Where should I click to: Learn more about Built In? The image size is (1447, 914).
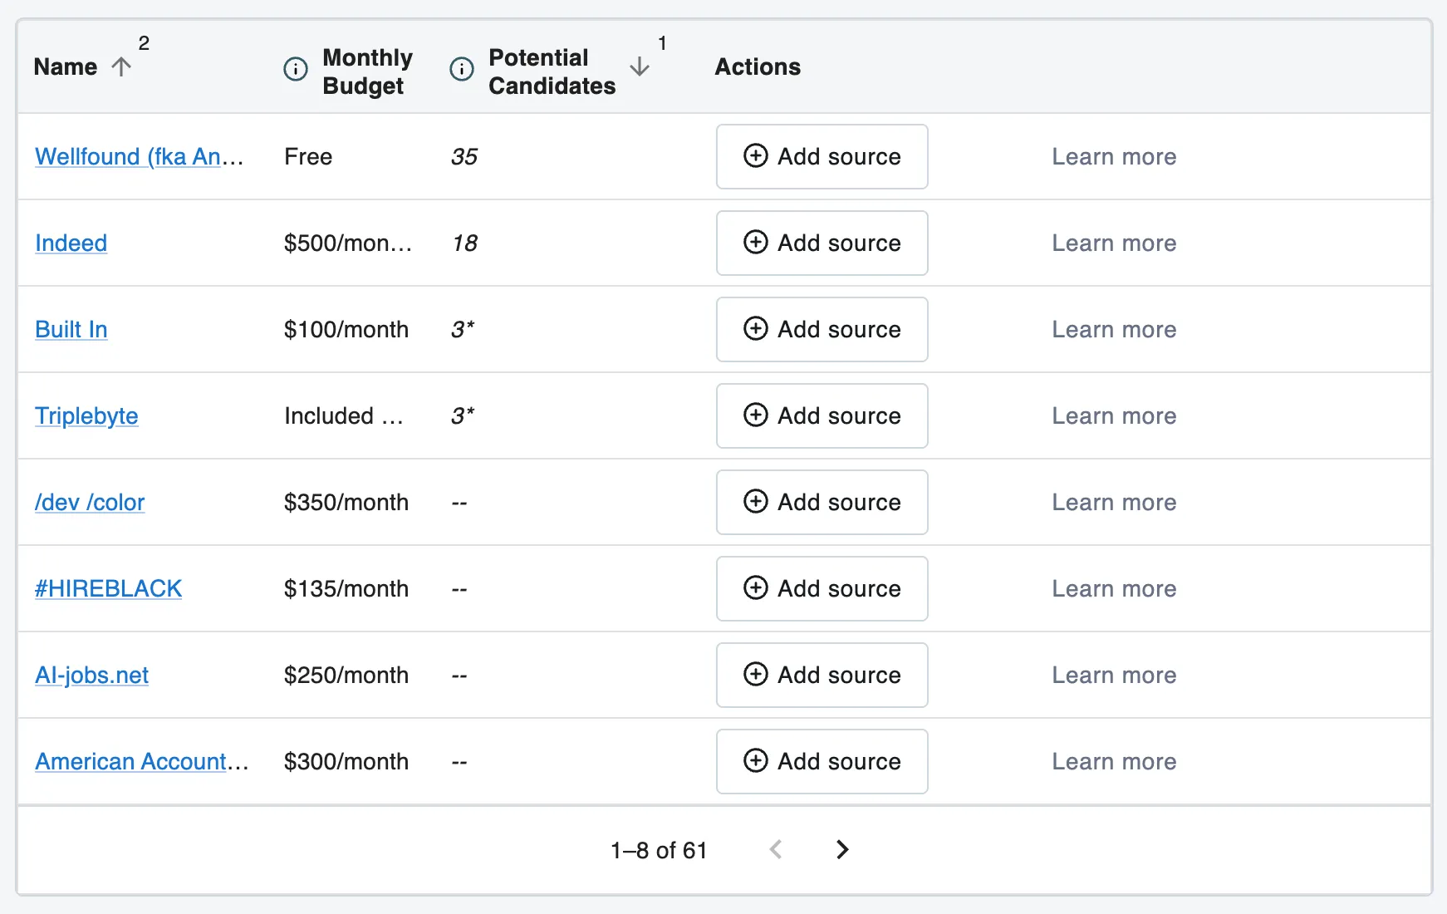point(1114,329)
